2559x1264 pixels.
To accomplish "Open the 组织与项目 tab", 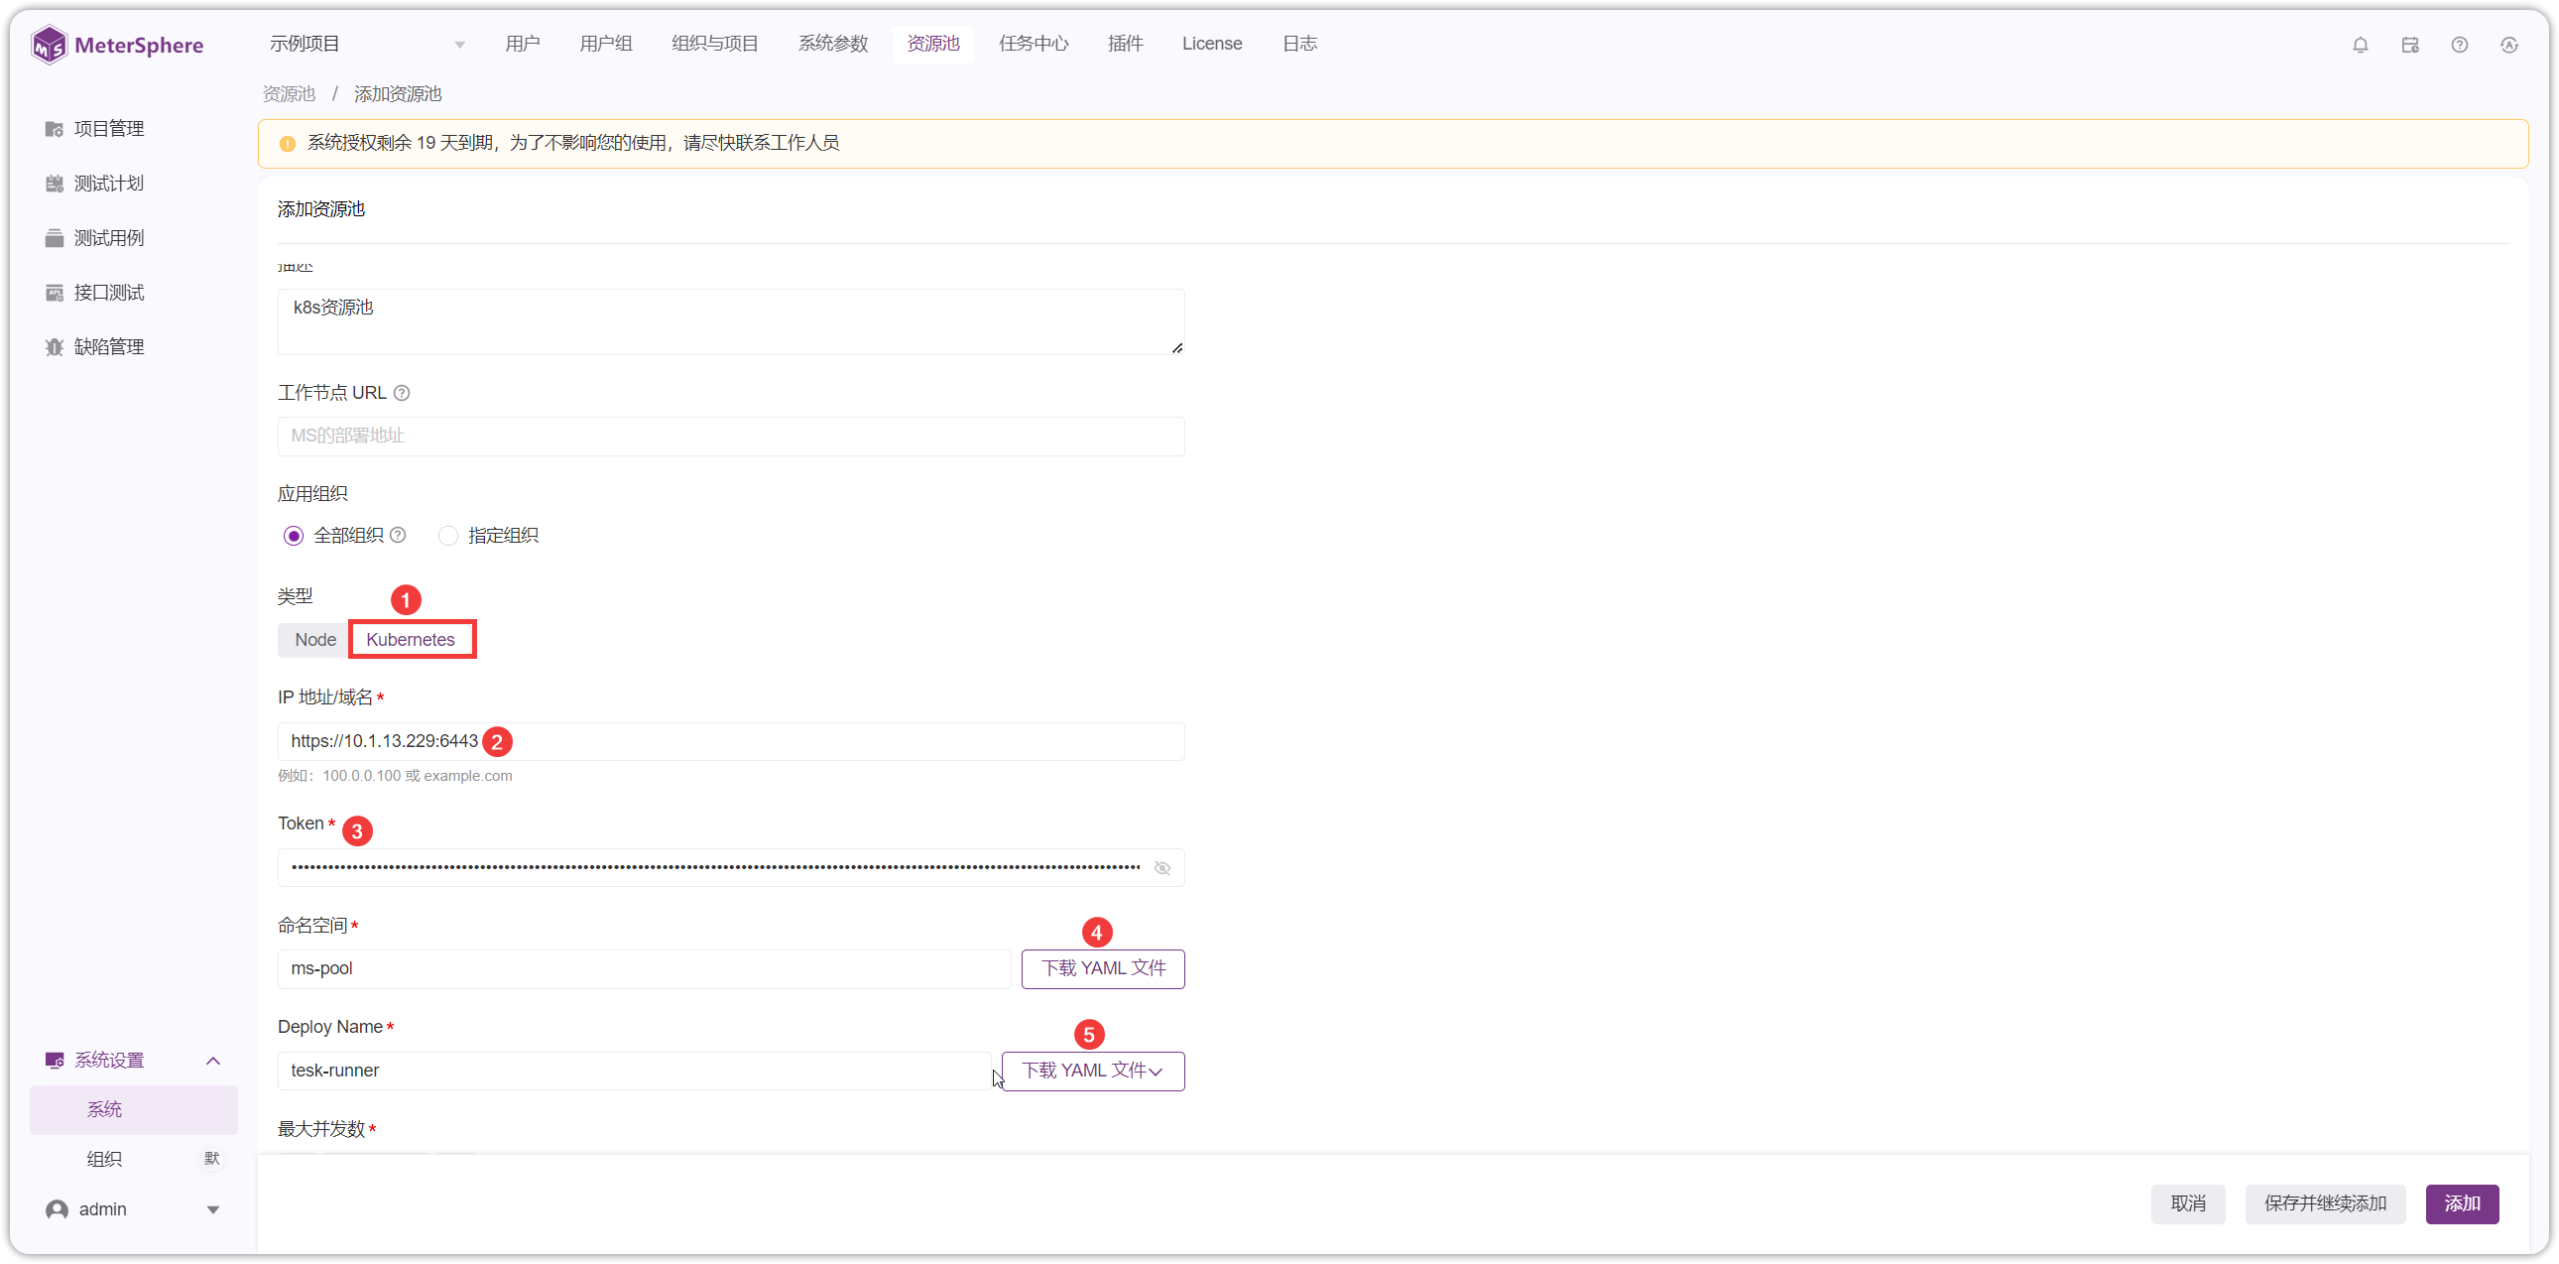I will pos(715,44).
